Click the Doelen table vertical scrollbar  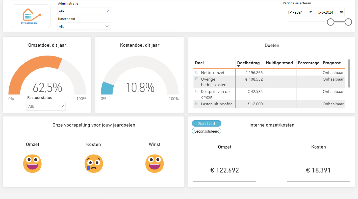[349, 73]
